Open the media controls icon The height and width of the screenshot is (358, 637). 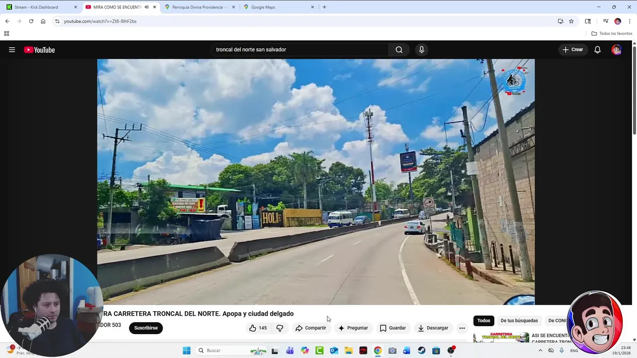pos(606,21)
